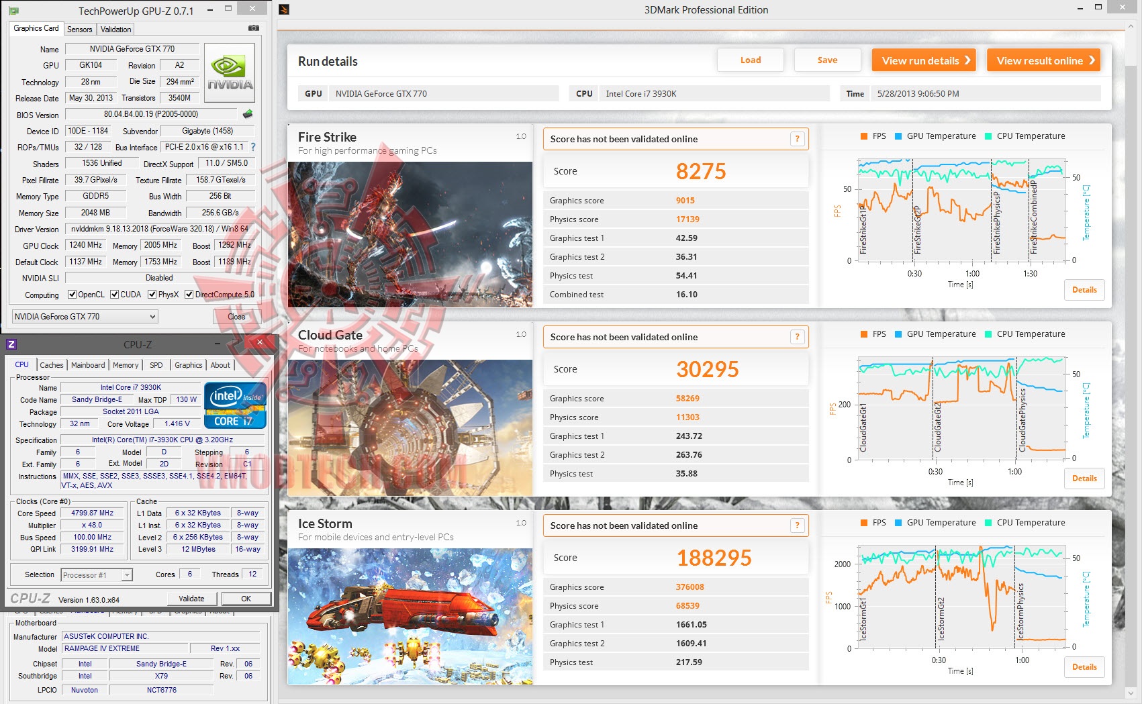Click the Validate button in CPU-Z
Image resolution: width=1142 pixels, height=704 pixels.
pos(191,599)
